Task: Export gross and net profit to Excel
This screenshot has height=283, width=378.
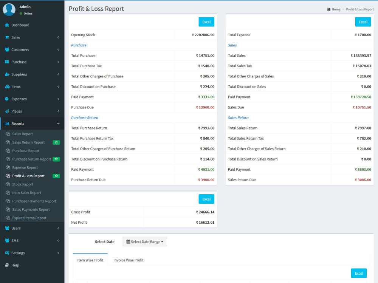Action: (x=206, y=199)
